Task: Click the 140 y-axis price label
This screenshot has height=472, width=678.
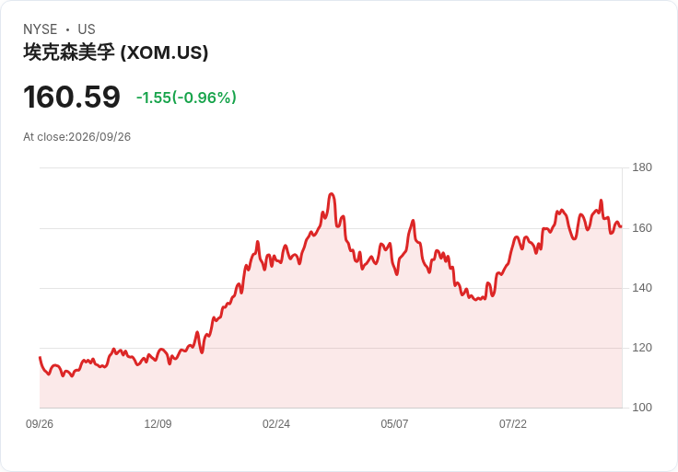Action: (642, 288)
